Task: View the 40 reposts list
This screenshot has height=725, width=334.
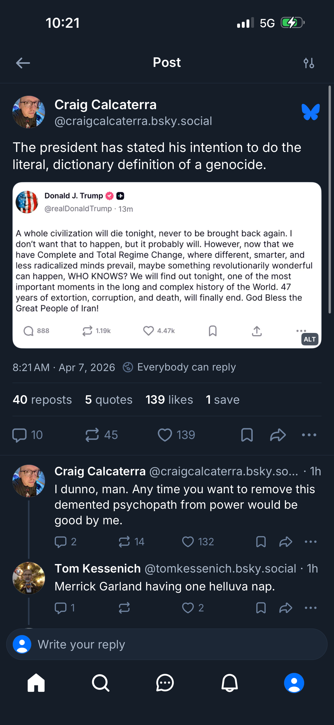Action: pos(42,400)
